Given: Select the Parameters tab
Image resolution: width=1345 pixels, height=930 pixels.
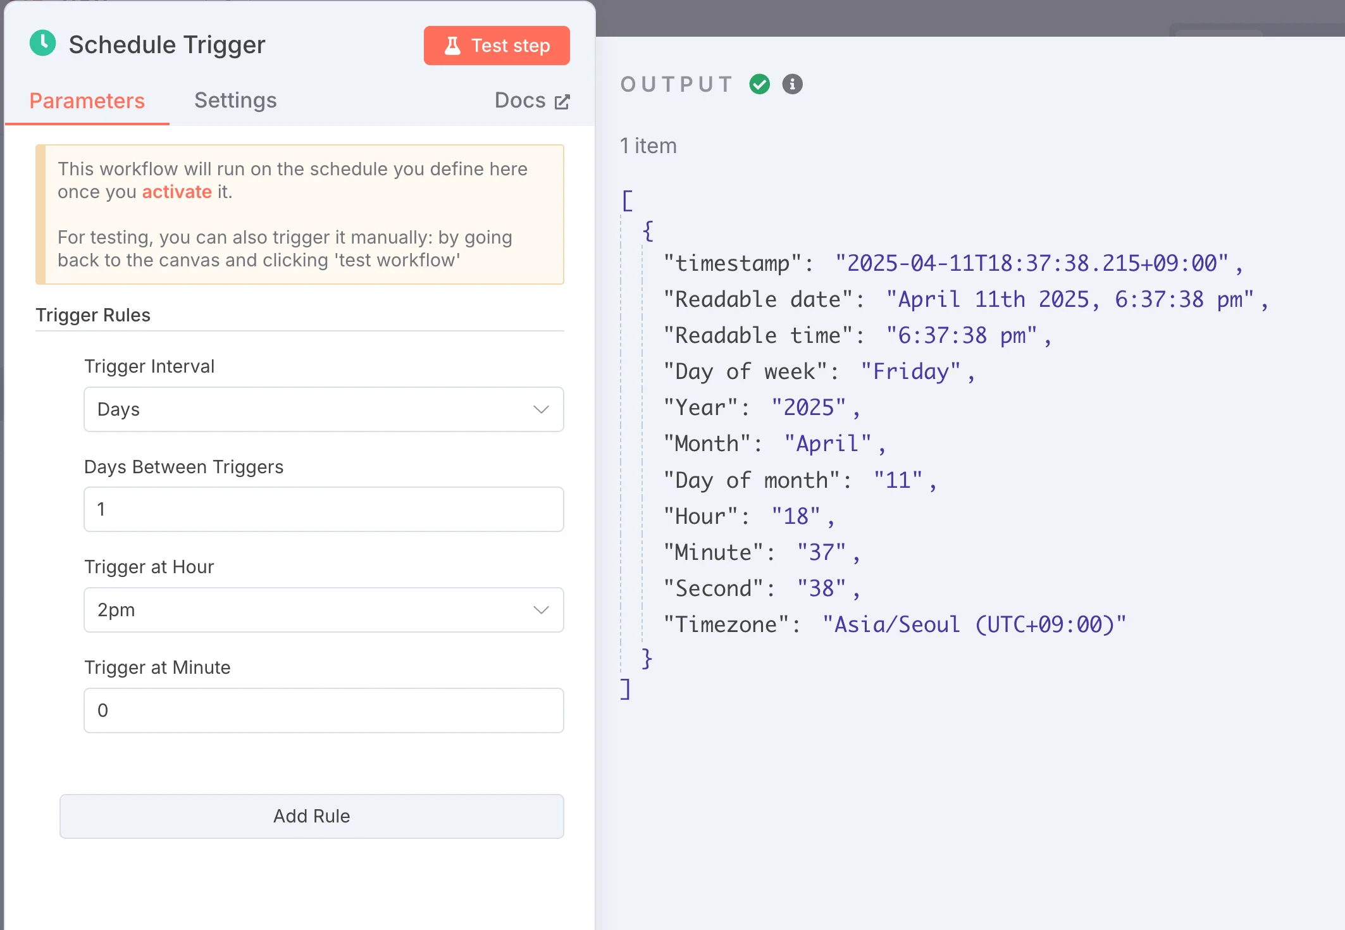Looking at the screenshot, I should click(x=87, y=101).
